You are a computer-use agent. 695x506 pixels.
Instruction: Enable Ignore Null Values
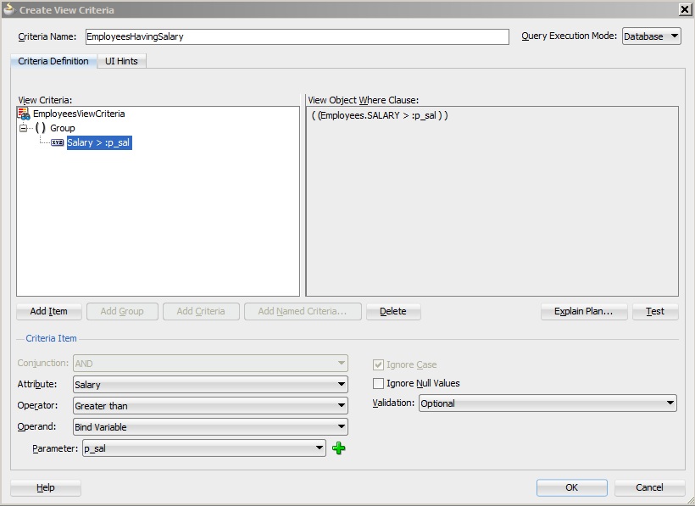point(379,383)
